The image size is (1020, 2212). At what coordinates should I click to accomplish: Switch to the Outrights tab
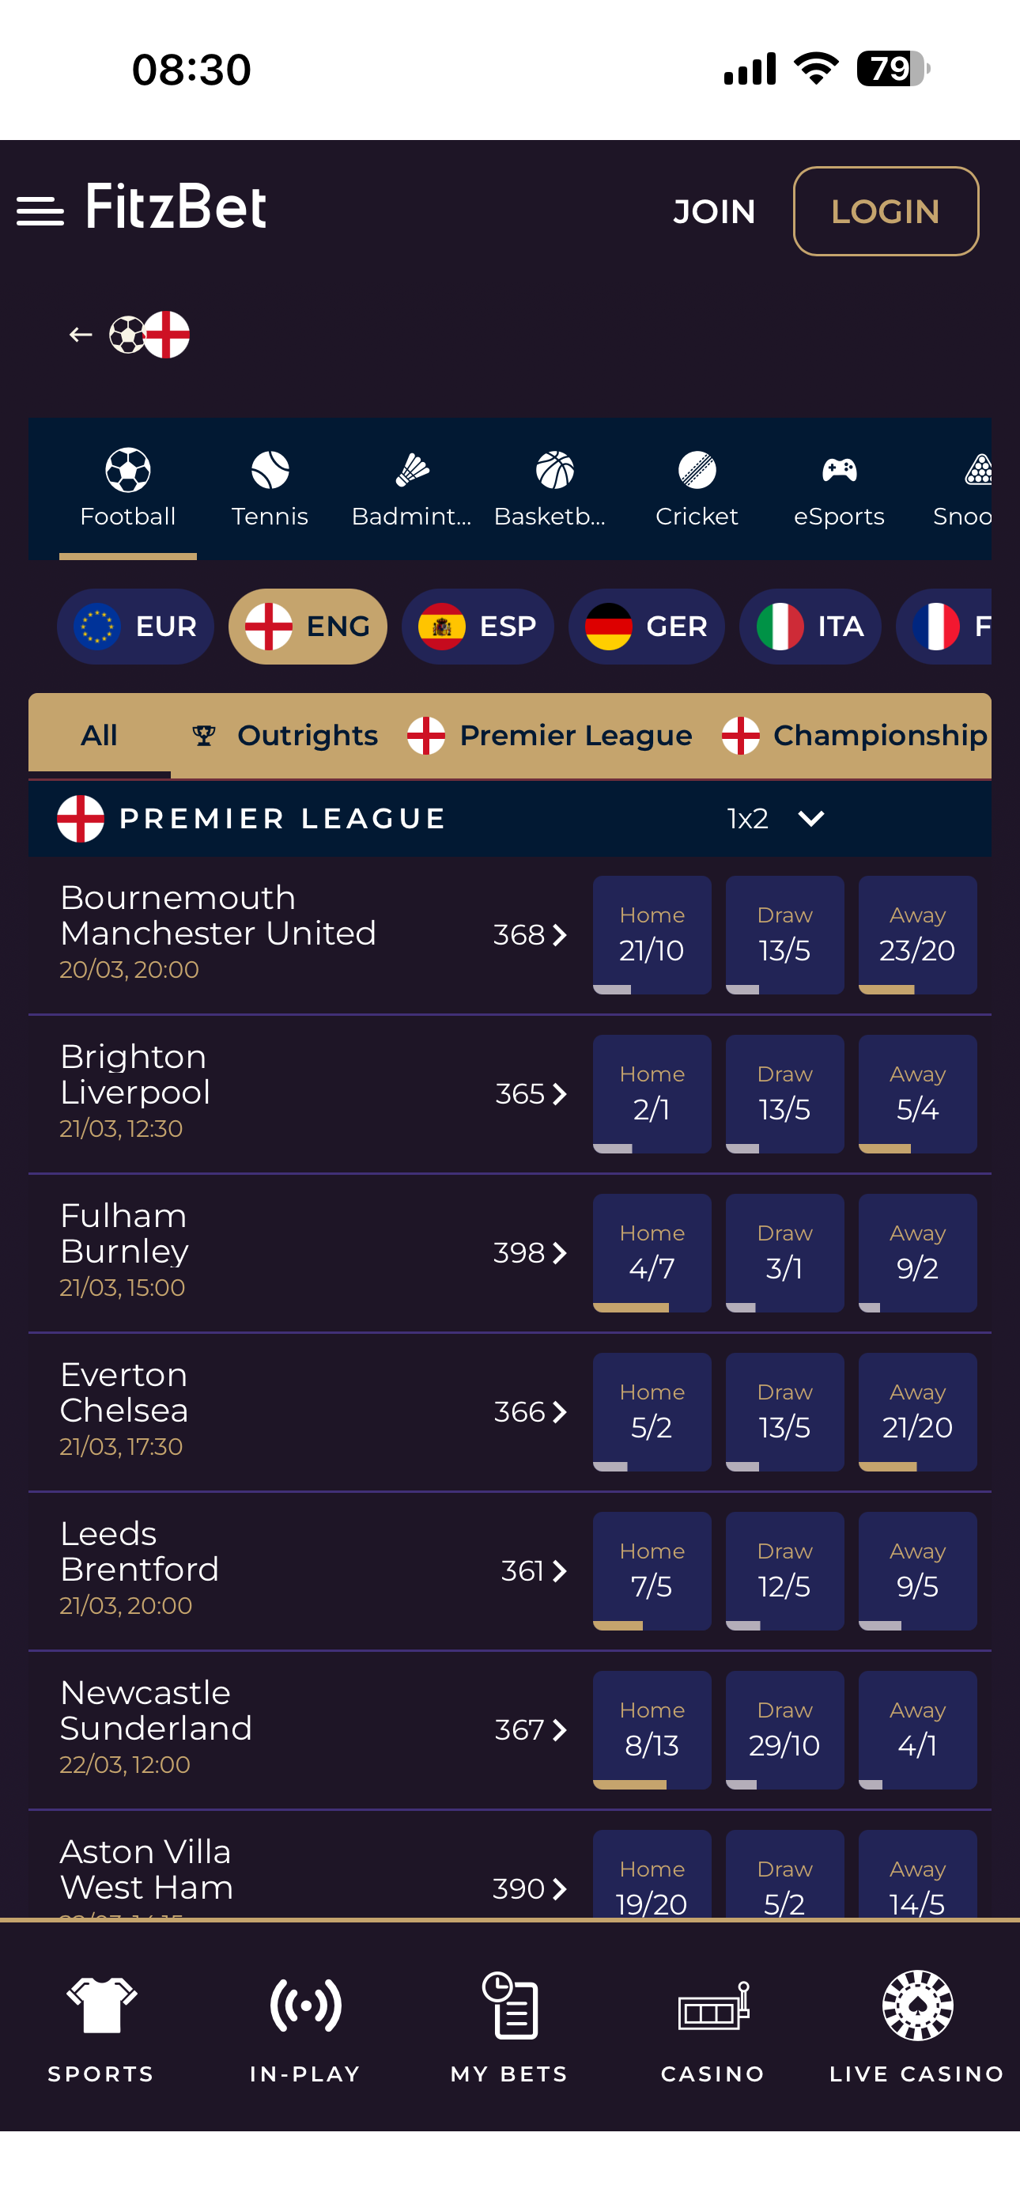285,736
